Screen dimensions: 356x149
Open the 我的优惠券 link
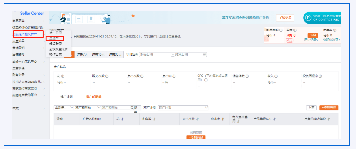(331, 40)
